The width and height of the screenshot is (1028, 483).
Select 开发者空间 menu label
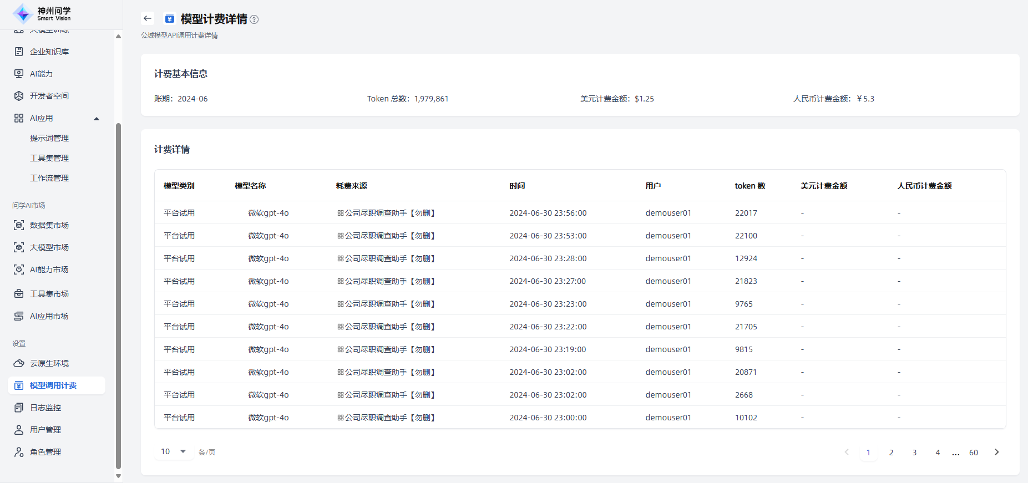coord(49,96)
